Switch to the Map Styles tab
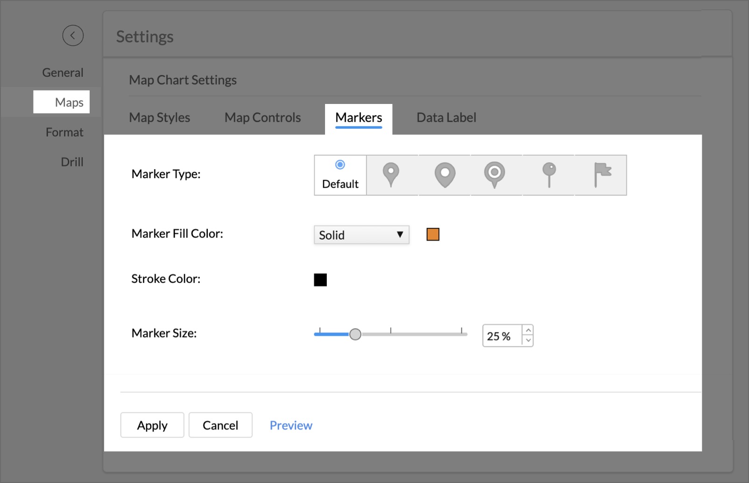749x483 pixels. [159, 117]
